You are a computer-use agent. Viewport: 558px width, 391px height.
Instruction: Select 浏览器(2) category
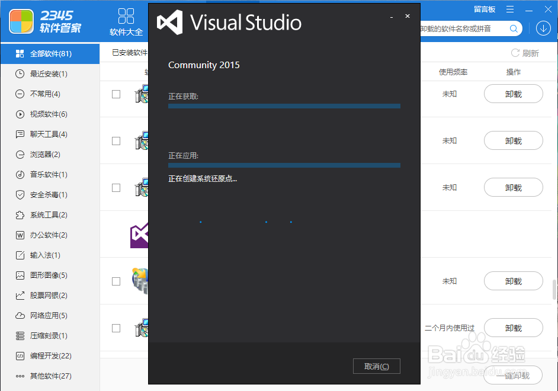point(50,155)
